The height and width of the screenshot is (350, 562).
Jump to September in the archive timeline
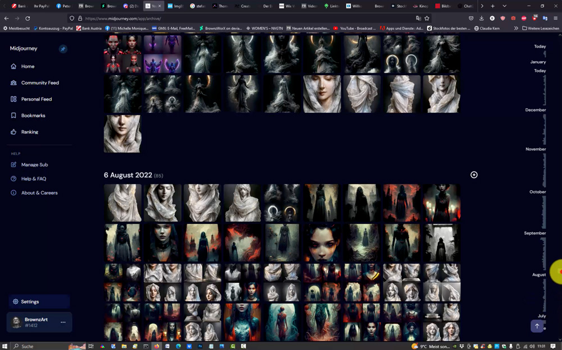pyautogui.click(x=534, y=233)
